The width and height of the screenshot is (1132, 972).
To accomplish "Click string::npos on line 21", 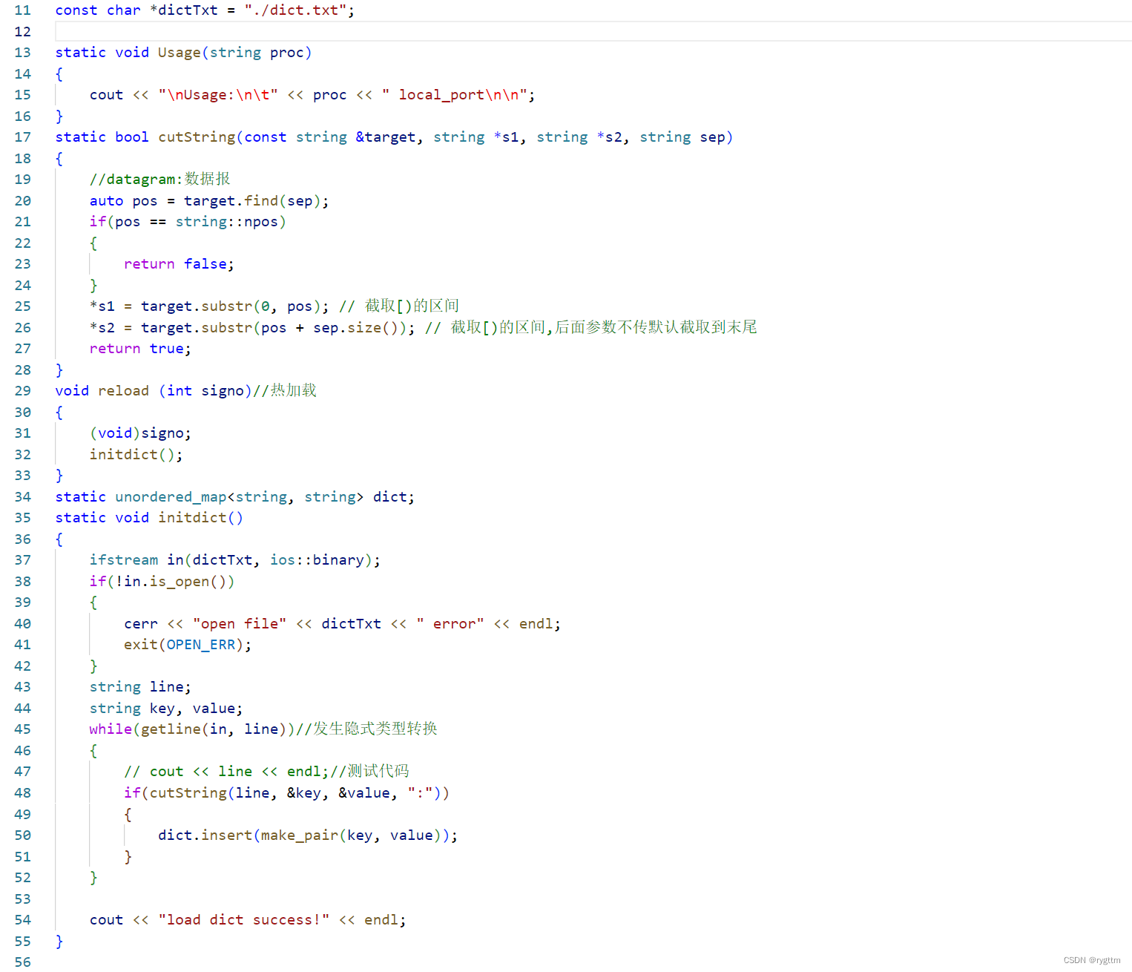I will click(226, 222).
